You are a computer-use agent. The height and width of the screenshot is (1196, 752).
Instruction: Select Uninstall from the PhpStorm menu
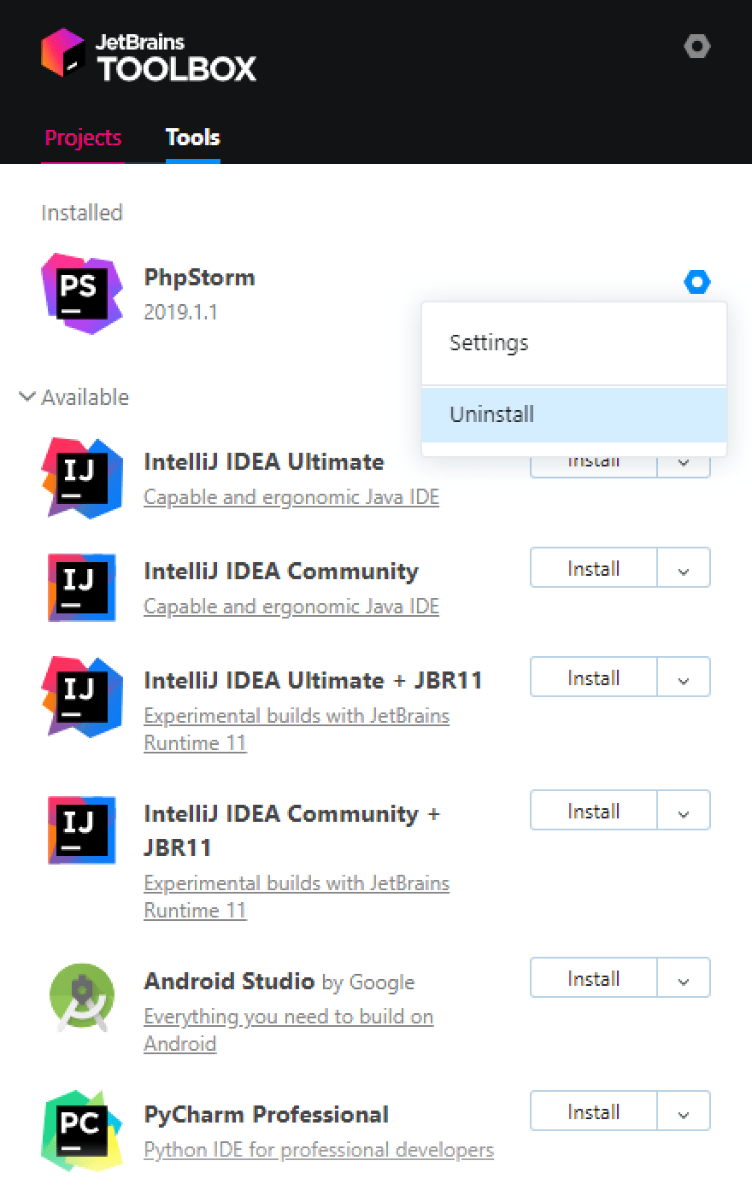(x=574, y=414)
